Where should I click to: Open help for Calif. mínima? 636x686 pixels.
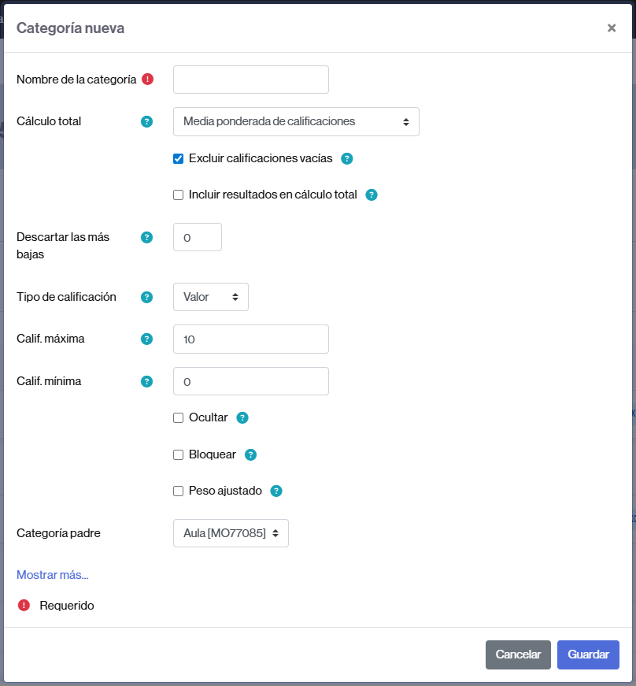146,381
